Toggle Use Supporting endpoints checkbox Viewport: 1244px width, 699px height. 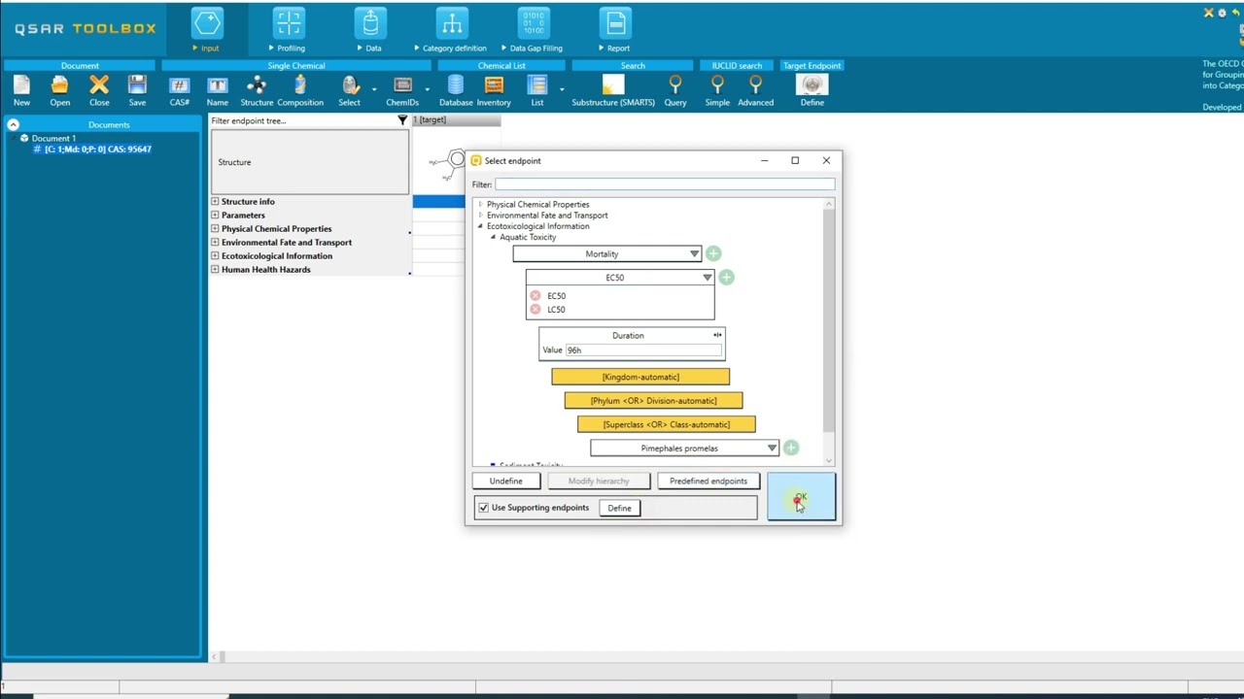coord(483,508)
